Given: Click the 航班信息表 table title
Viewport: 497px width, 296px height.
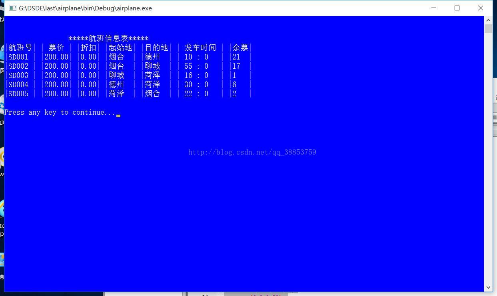Looking at the screenshot, I should pyautogui.click(x=108, y=38).
